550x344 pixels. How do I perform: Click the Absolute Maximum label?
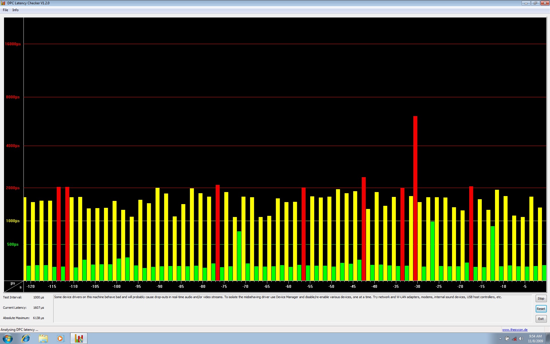point(16,318)
